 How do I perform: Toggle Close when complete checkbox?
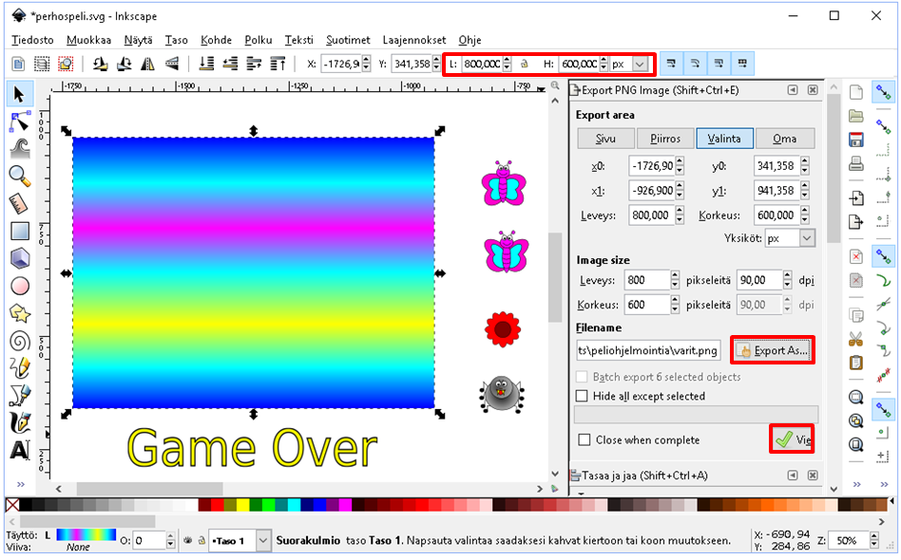click(x=583, y=440)
